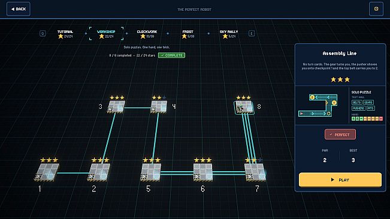390x219 pixels.
Task: Click the gear icon in the minimap
Action: pyautogui.click(x=329, y=114)
